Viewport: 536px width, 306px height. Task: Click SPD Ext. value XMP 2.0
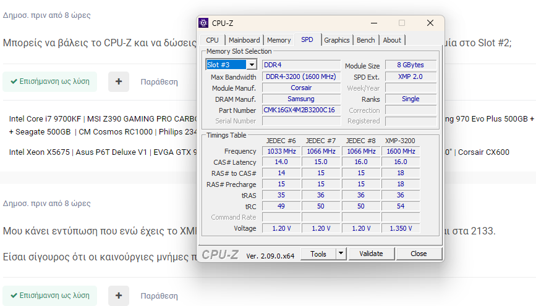click(411, 76)
